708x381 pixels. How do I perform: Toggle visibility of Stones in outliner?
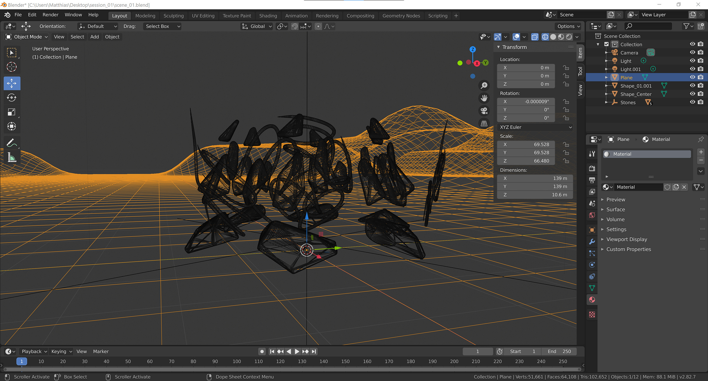coord(692,102)
